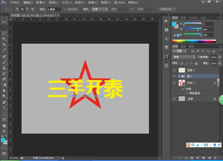Switch to the 通道 channels tab
223x161 pixels.
(x=183, y=46)
